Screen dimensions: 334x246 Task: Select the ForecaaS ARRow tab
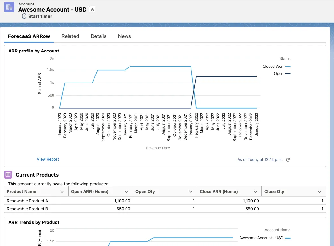click(29, 36)
